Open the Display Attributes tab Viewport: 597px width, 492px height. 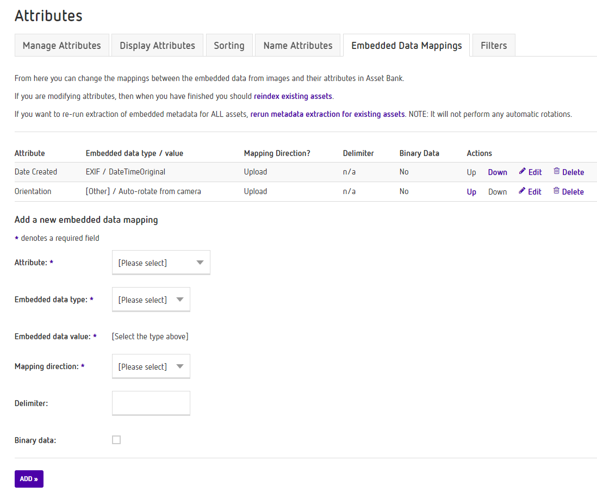point(157,46)
